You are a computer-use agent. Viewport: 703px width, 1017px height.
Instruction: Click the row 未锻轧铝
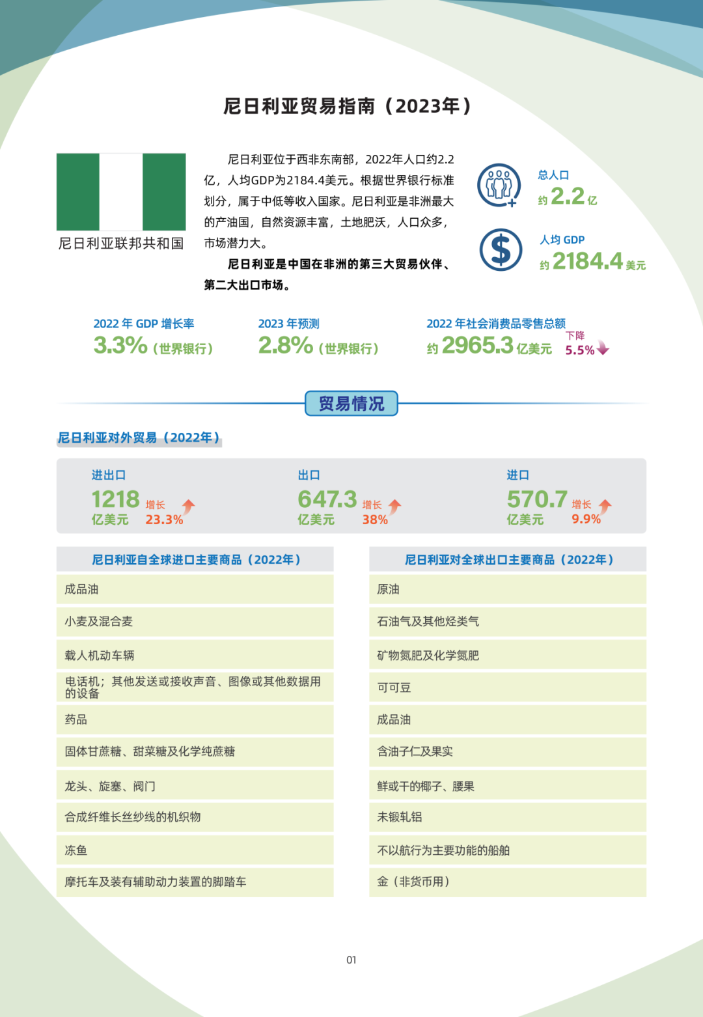coord(508,817)
